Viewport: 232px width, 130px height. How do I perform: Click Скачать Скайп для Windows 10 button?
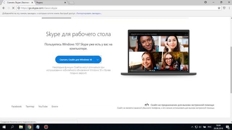(x=76, y=60)
